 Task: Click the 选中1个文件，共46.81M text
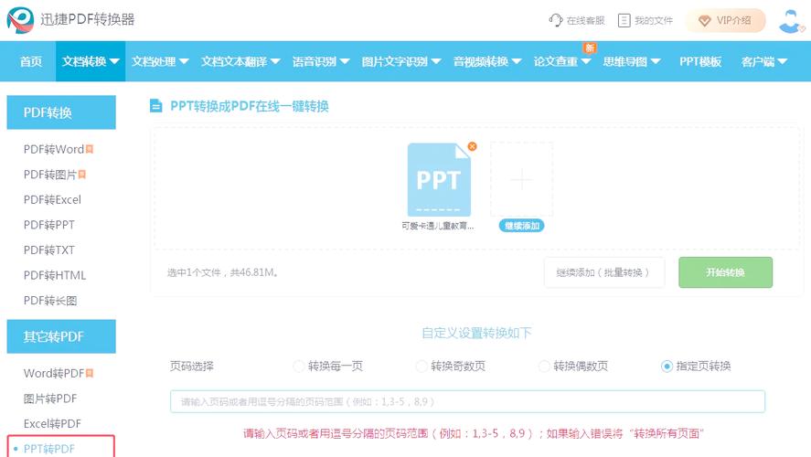click(223, 272)
